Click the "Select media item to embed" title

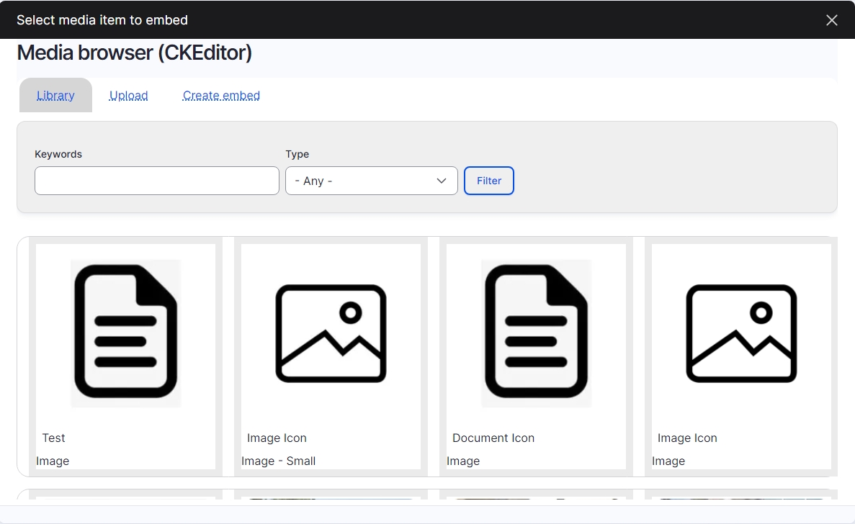point(102,20)
